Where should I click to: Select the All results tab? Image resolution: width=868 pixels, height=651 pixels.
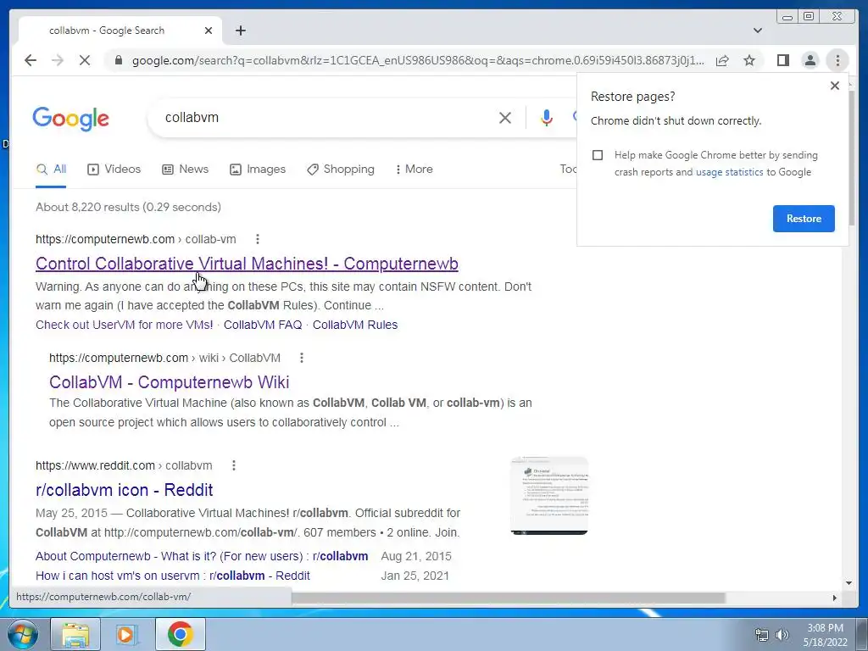click(x=51, y=170)
